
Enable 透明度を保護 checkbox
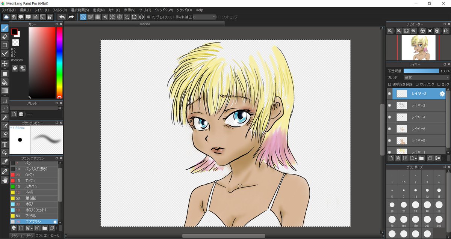389,84
